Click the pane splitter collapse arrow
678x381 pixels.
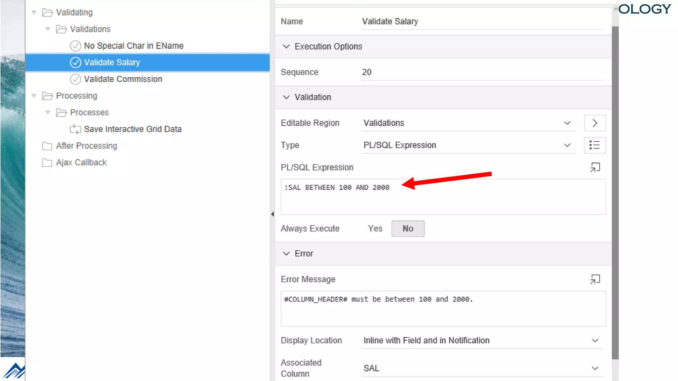272,214
